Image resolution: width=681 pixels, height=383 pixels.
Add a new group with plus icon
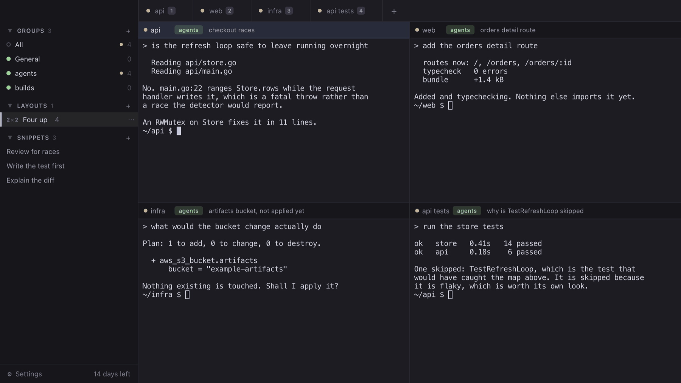pyautogui.click(x=128, y=31)
